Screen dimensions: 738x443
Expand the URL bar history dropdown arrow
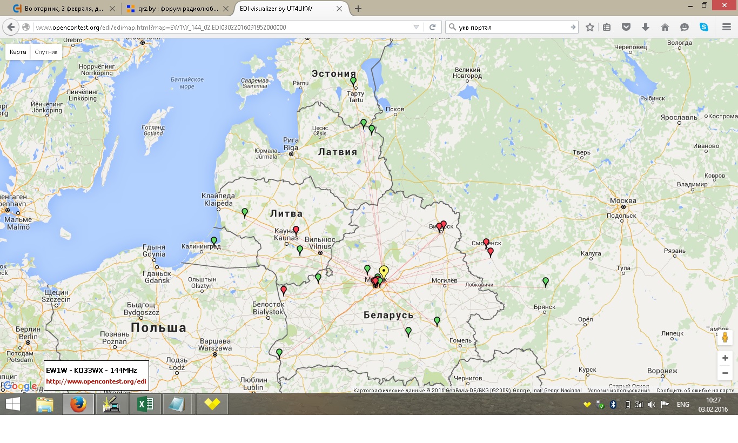[x=416, y=27]
